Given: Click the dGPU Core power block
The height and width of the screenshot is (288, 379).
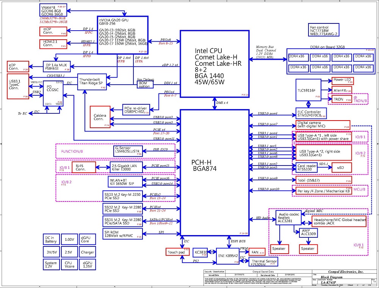Looking at the screenshot, I should 87,240.
